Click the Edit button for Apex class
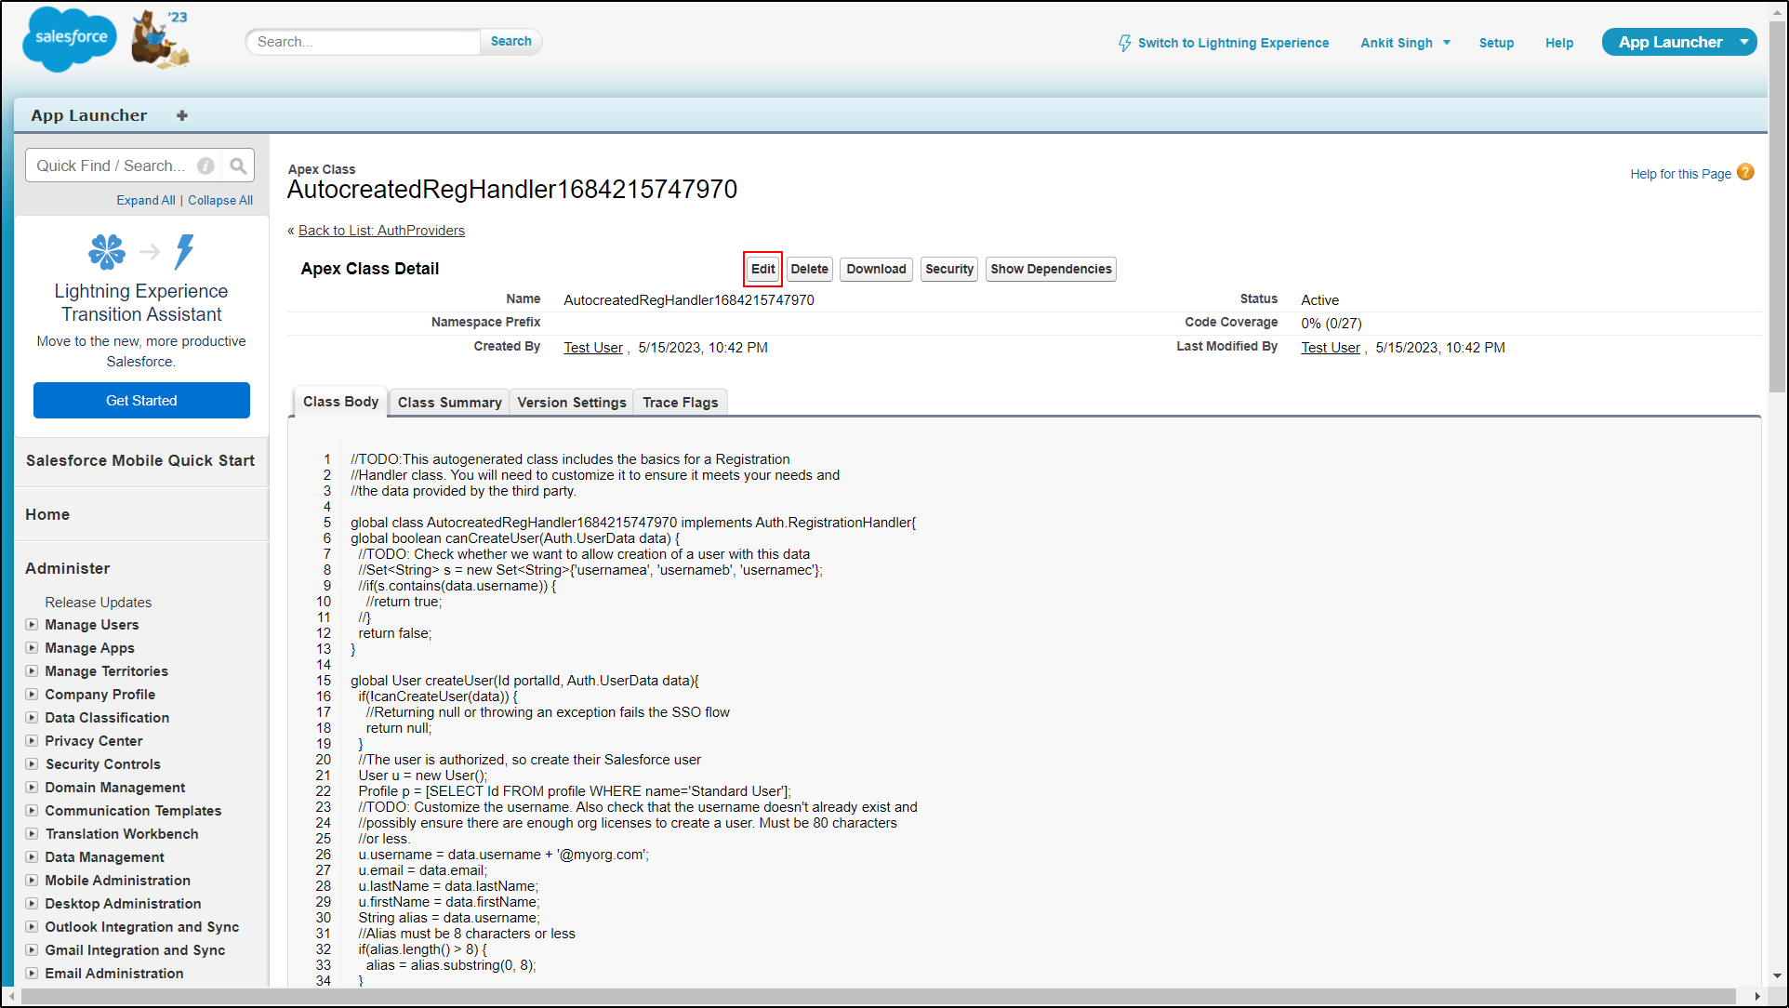Viewport: 1789px width, 1008px height. click(x=762, y=269)
